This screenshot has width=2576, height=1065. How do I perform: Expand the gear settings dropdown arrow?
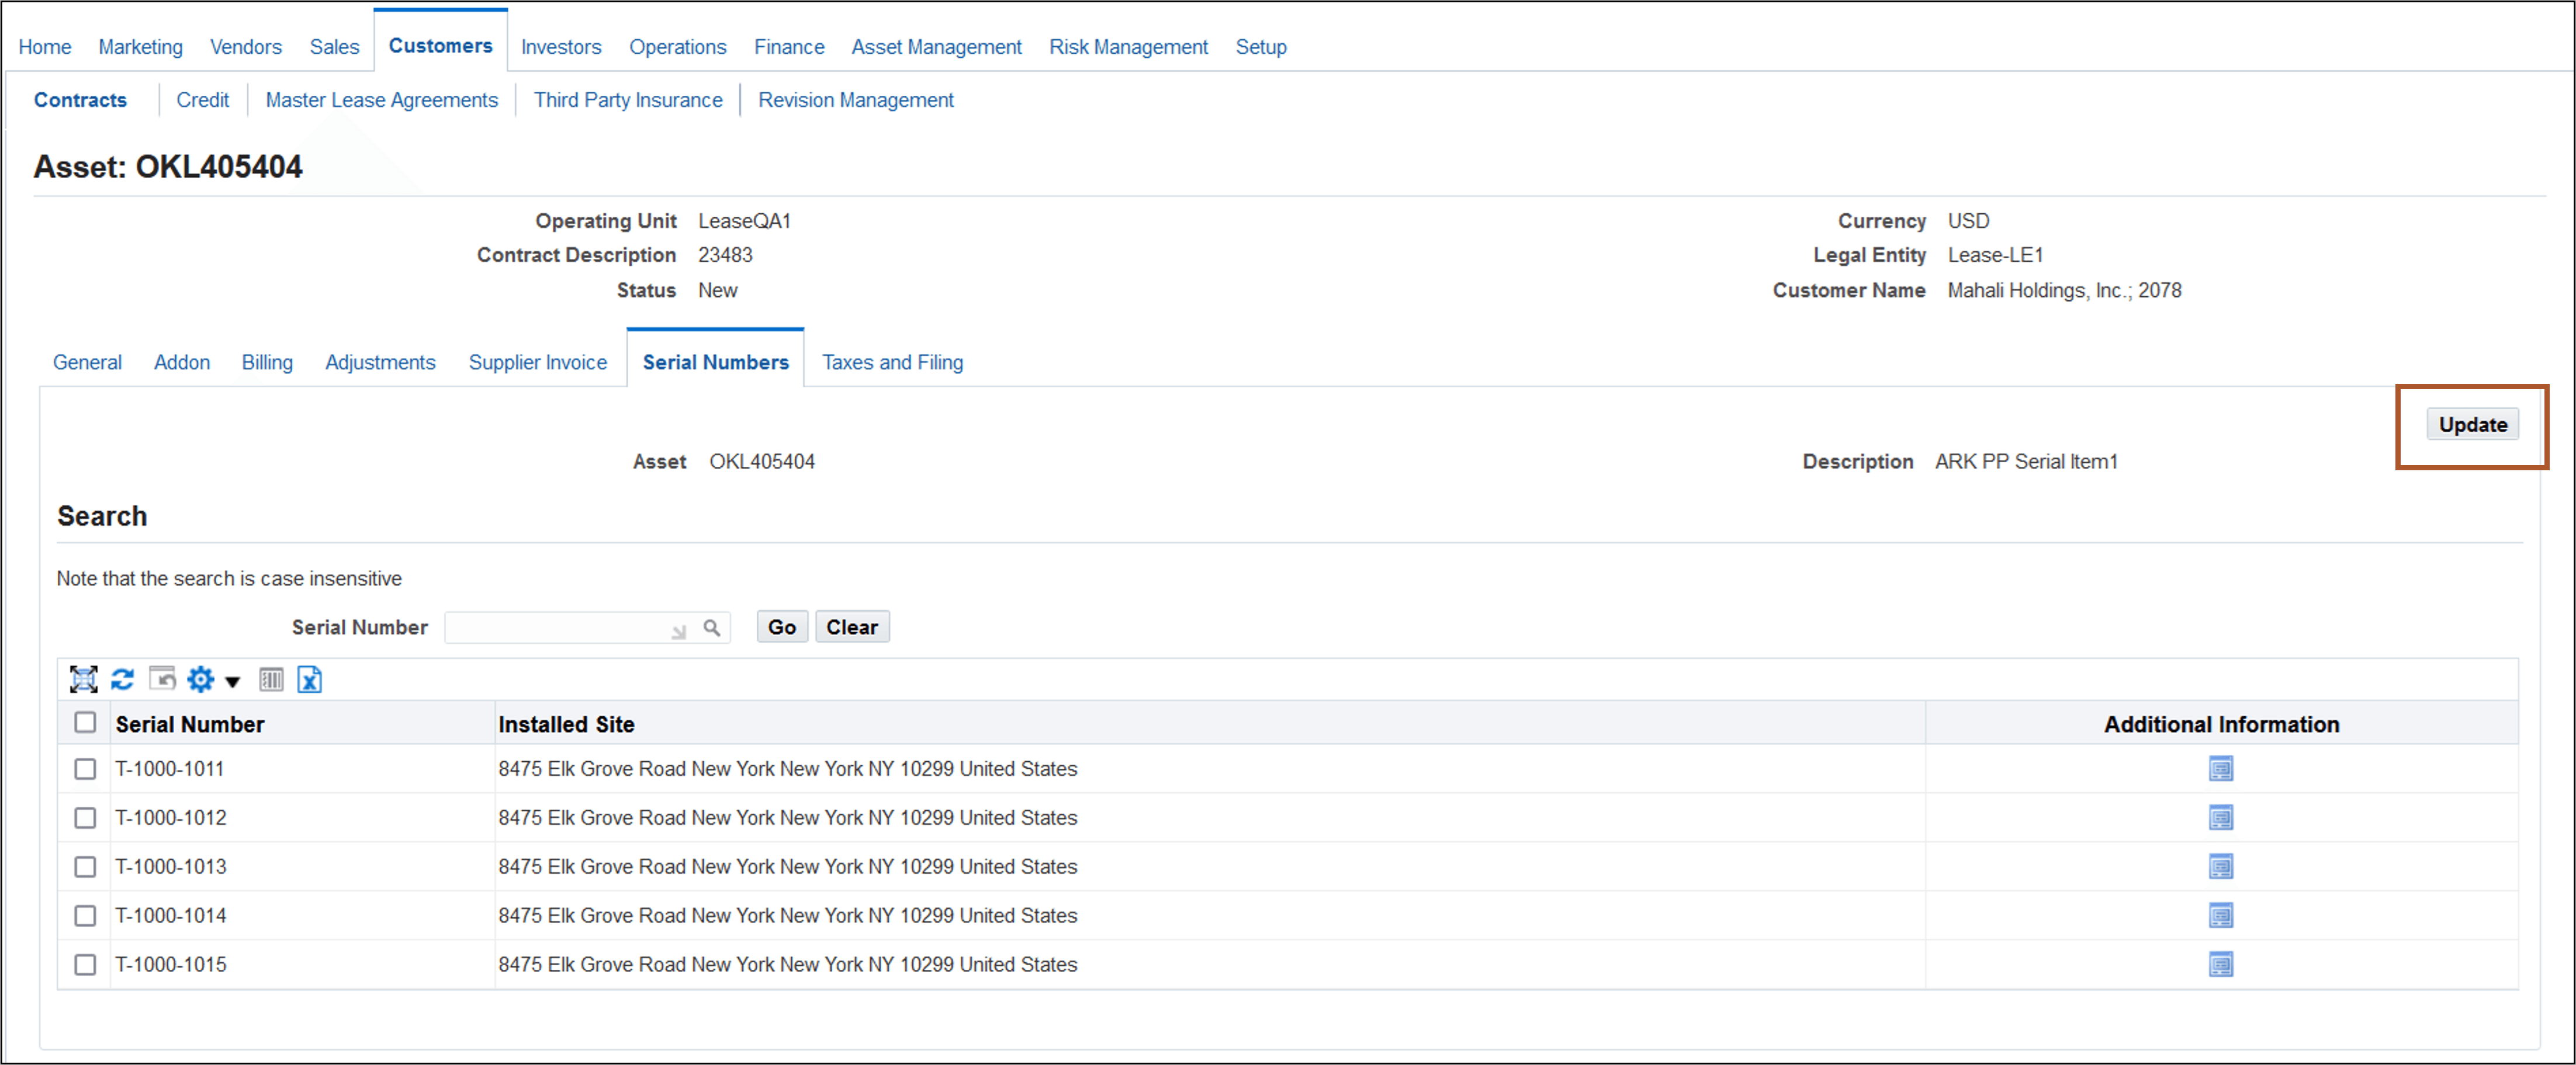point(233,682)
